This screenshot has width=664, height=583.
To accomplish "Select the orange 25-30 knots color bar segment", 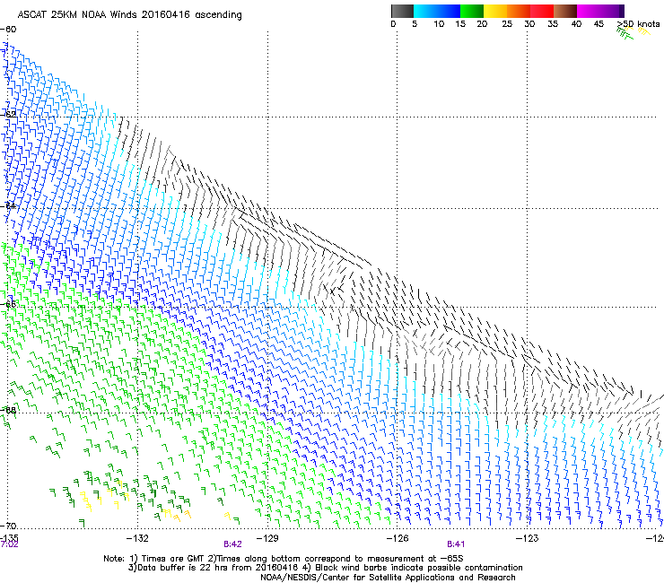I will (519, 11).
